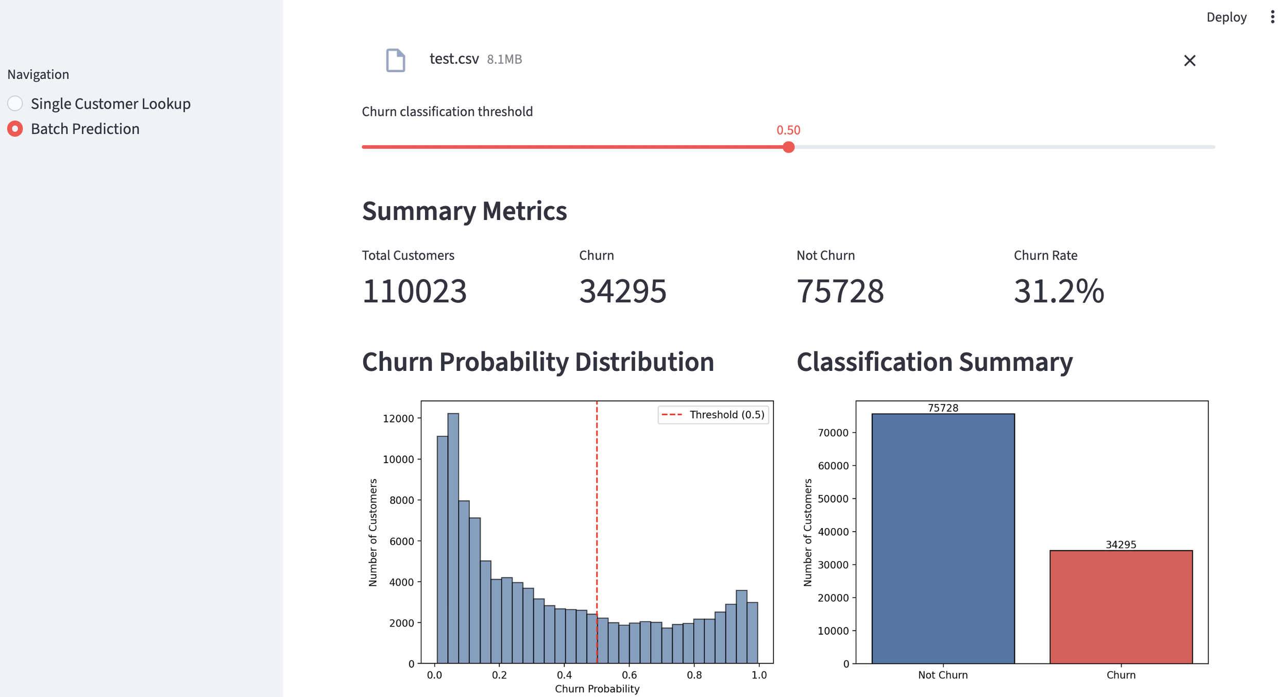This screenshot has width=1288, height=697.
Task: Click the Churn Rate value 31.2%
Action: [1058, 291]
